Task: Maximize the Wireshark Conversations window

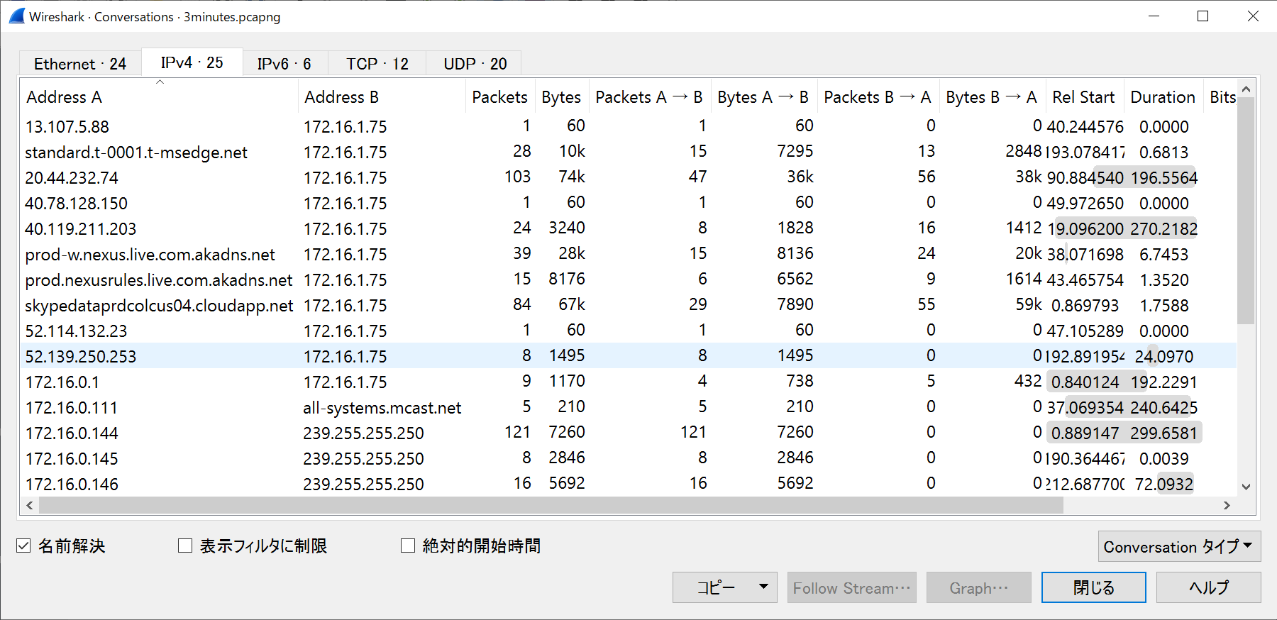Action: pos(1203,16)
